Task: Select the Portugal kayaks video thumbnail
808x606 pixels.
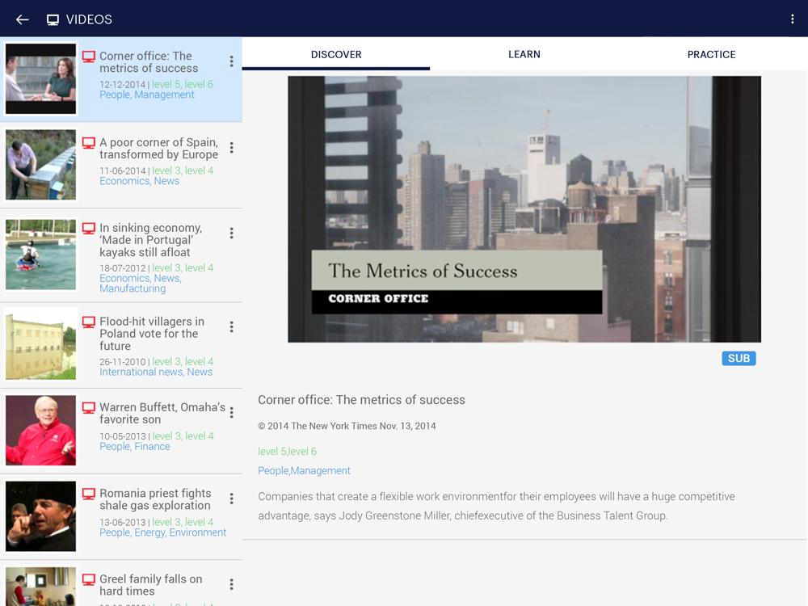Action: click(x=40, y=255)
